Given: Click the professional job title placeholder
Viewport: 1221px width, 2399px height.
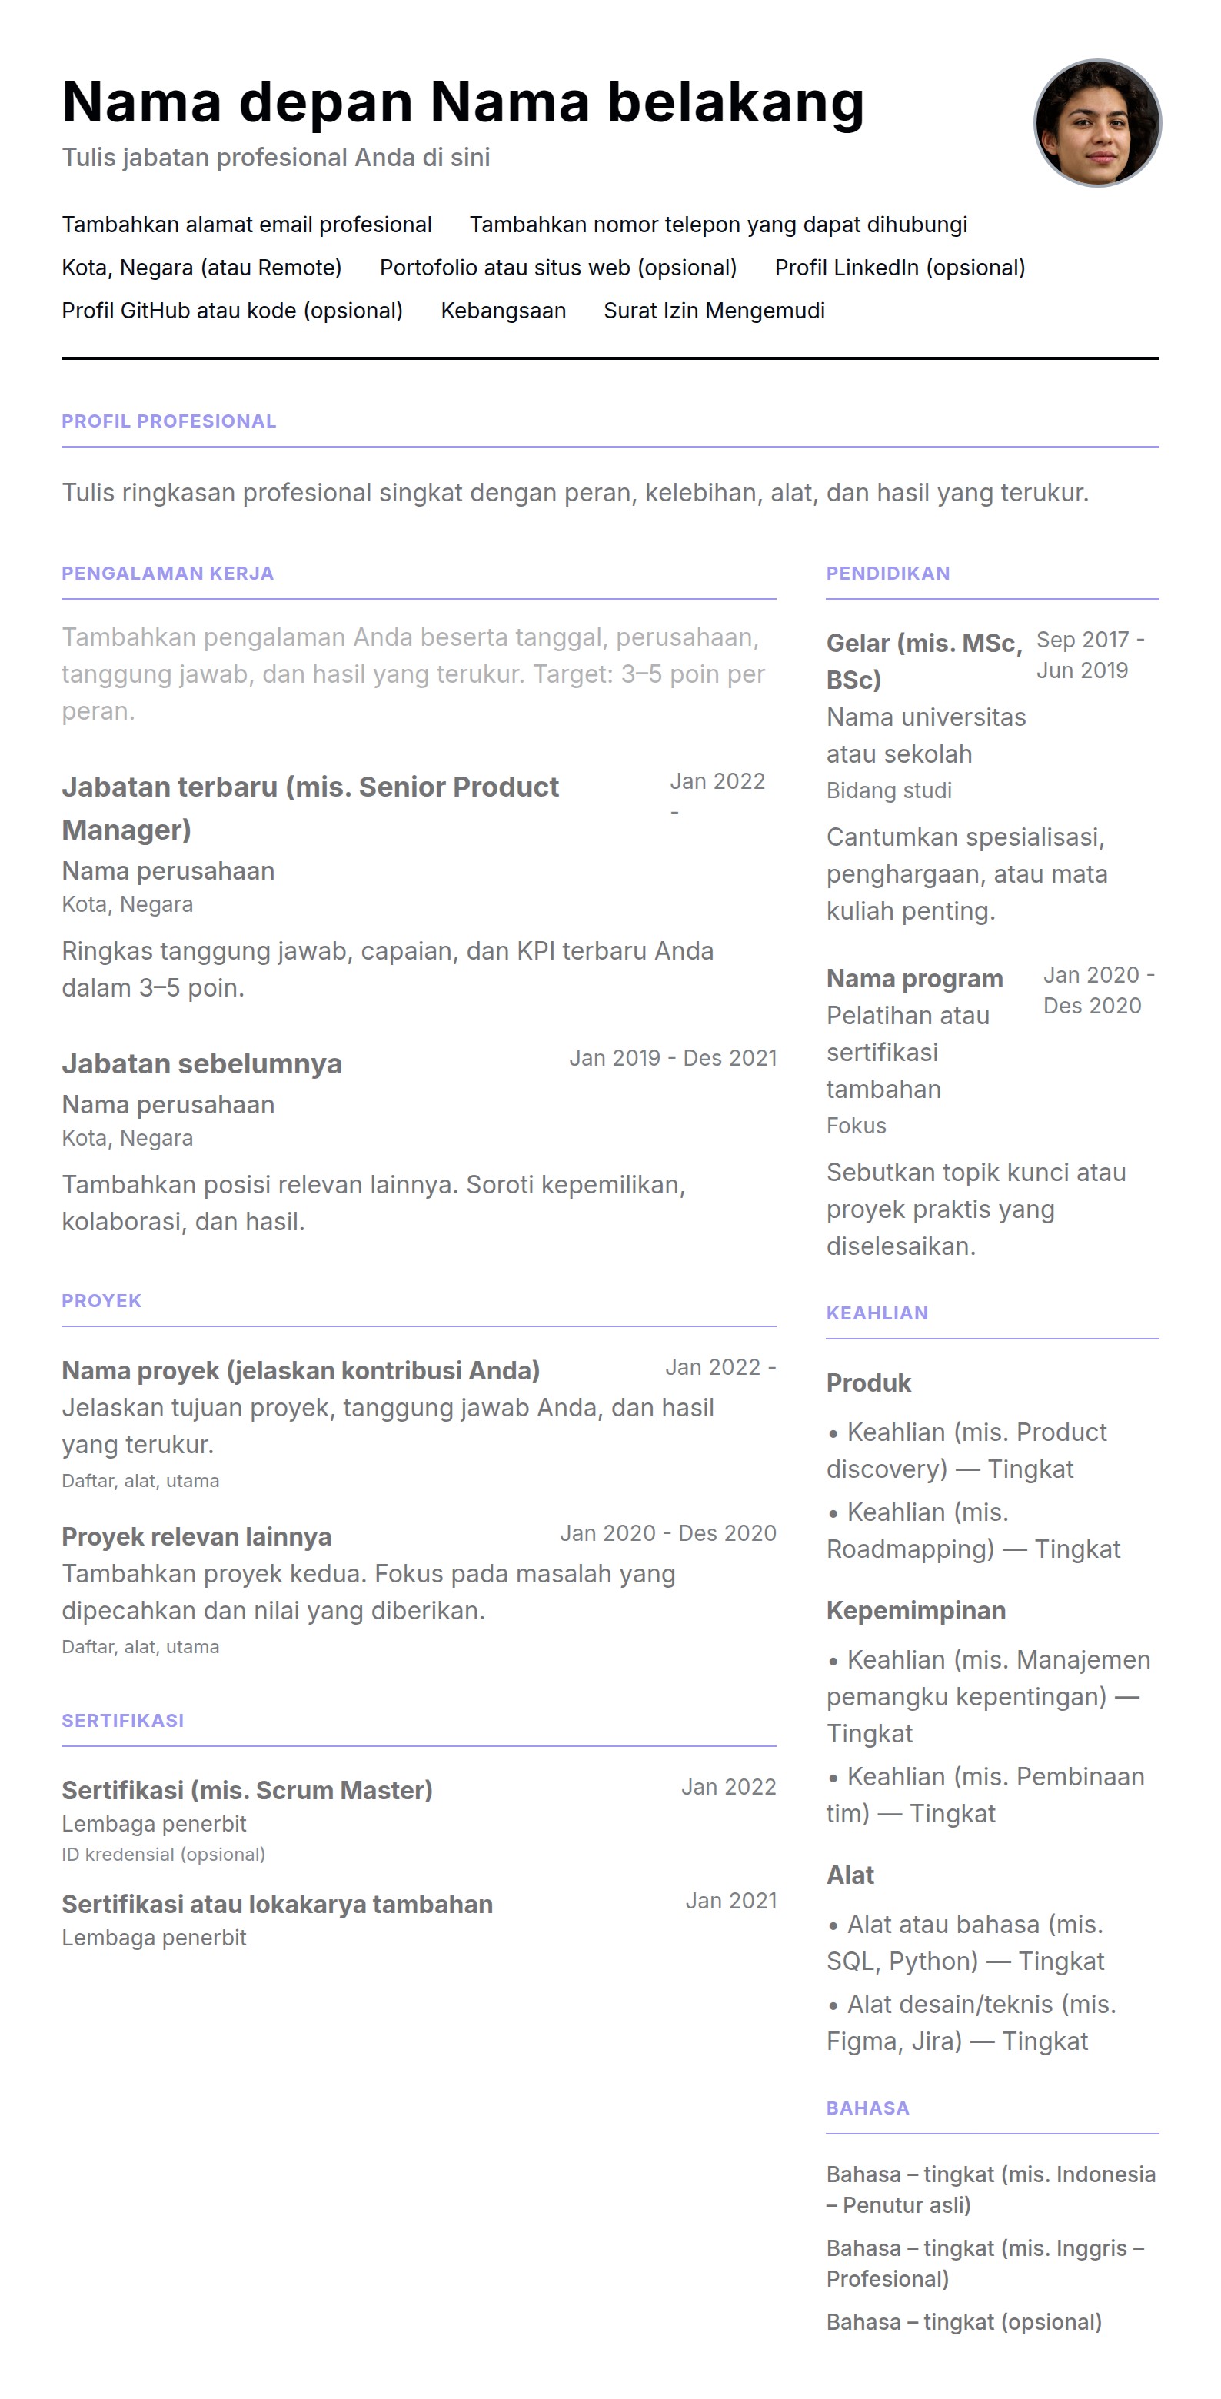Looking at the screenshot, I should pos(276,158).
